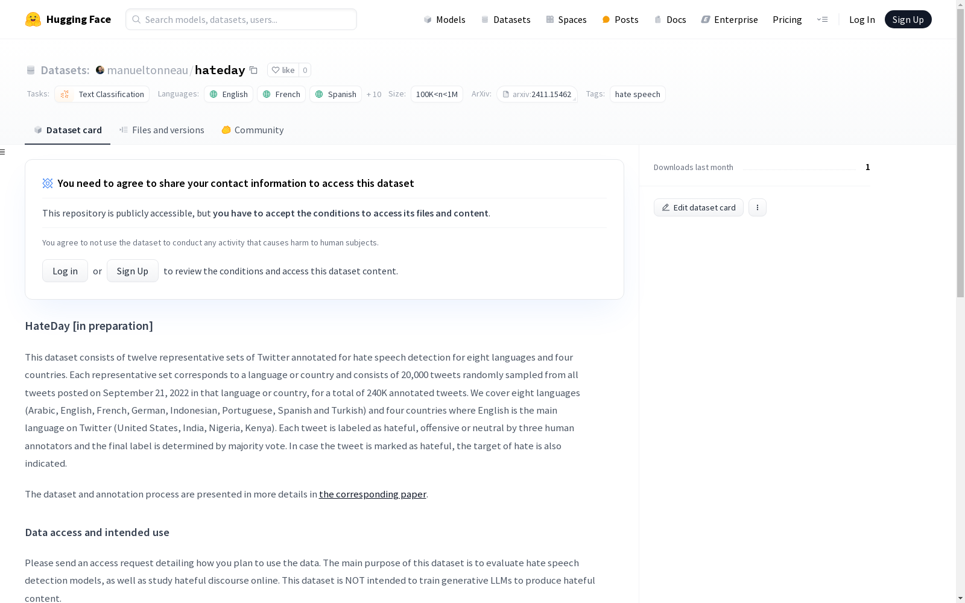Image resolution: width=965 pixels, height=603 pixels.
Task: Click Edit dataset card button
Action: [698, 207]
